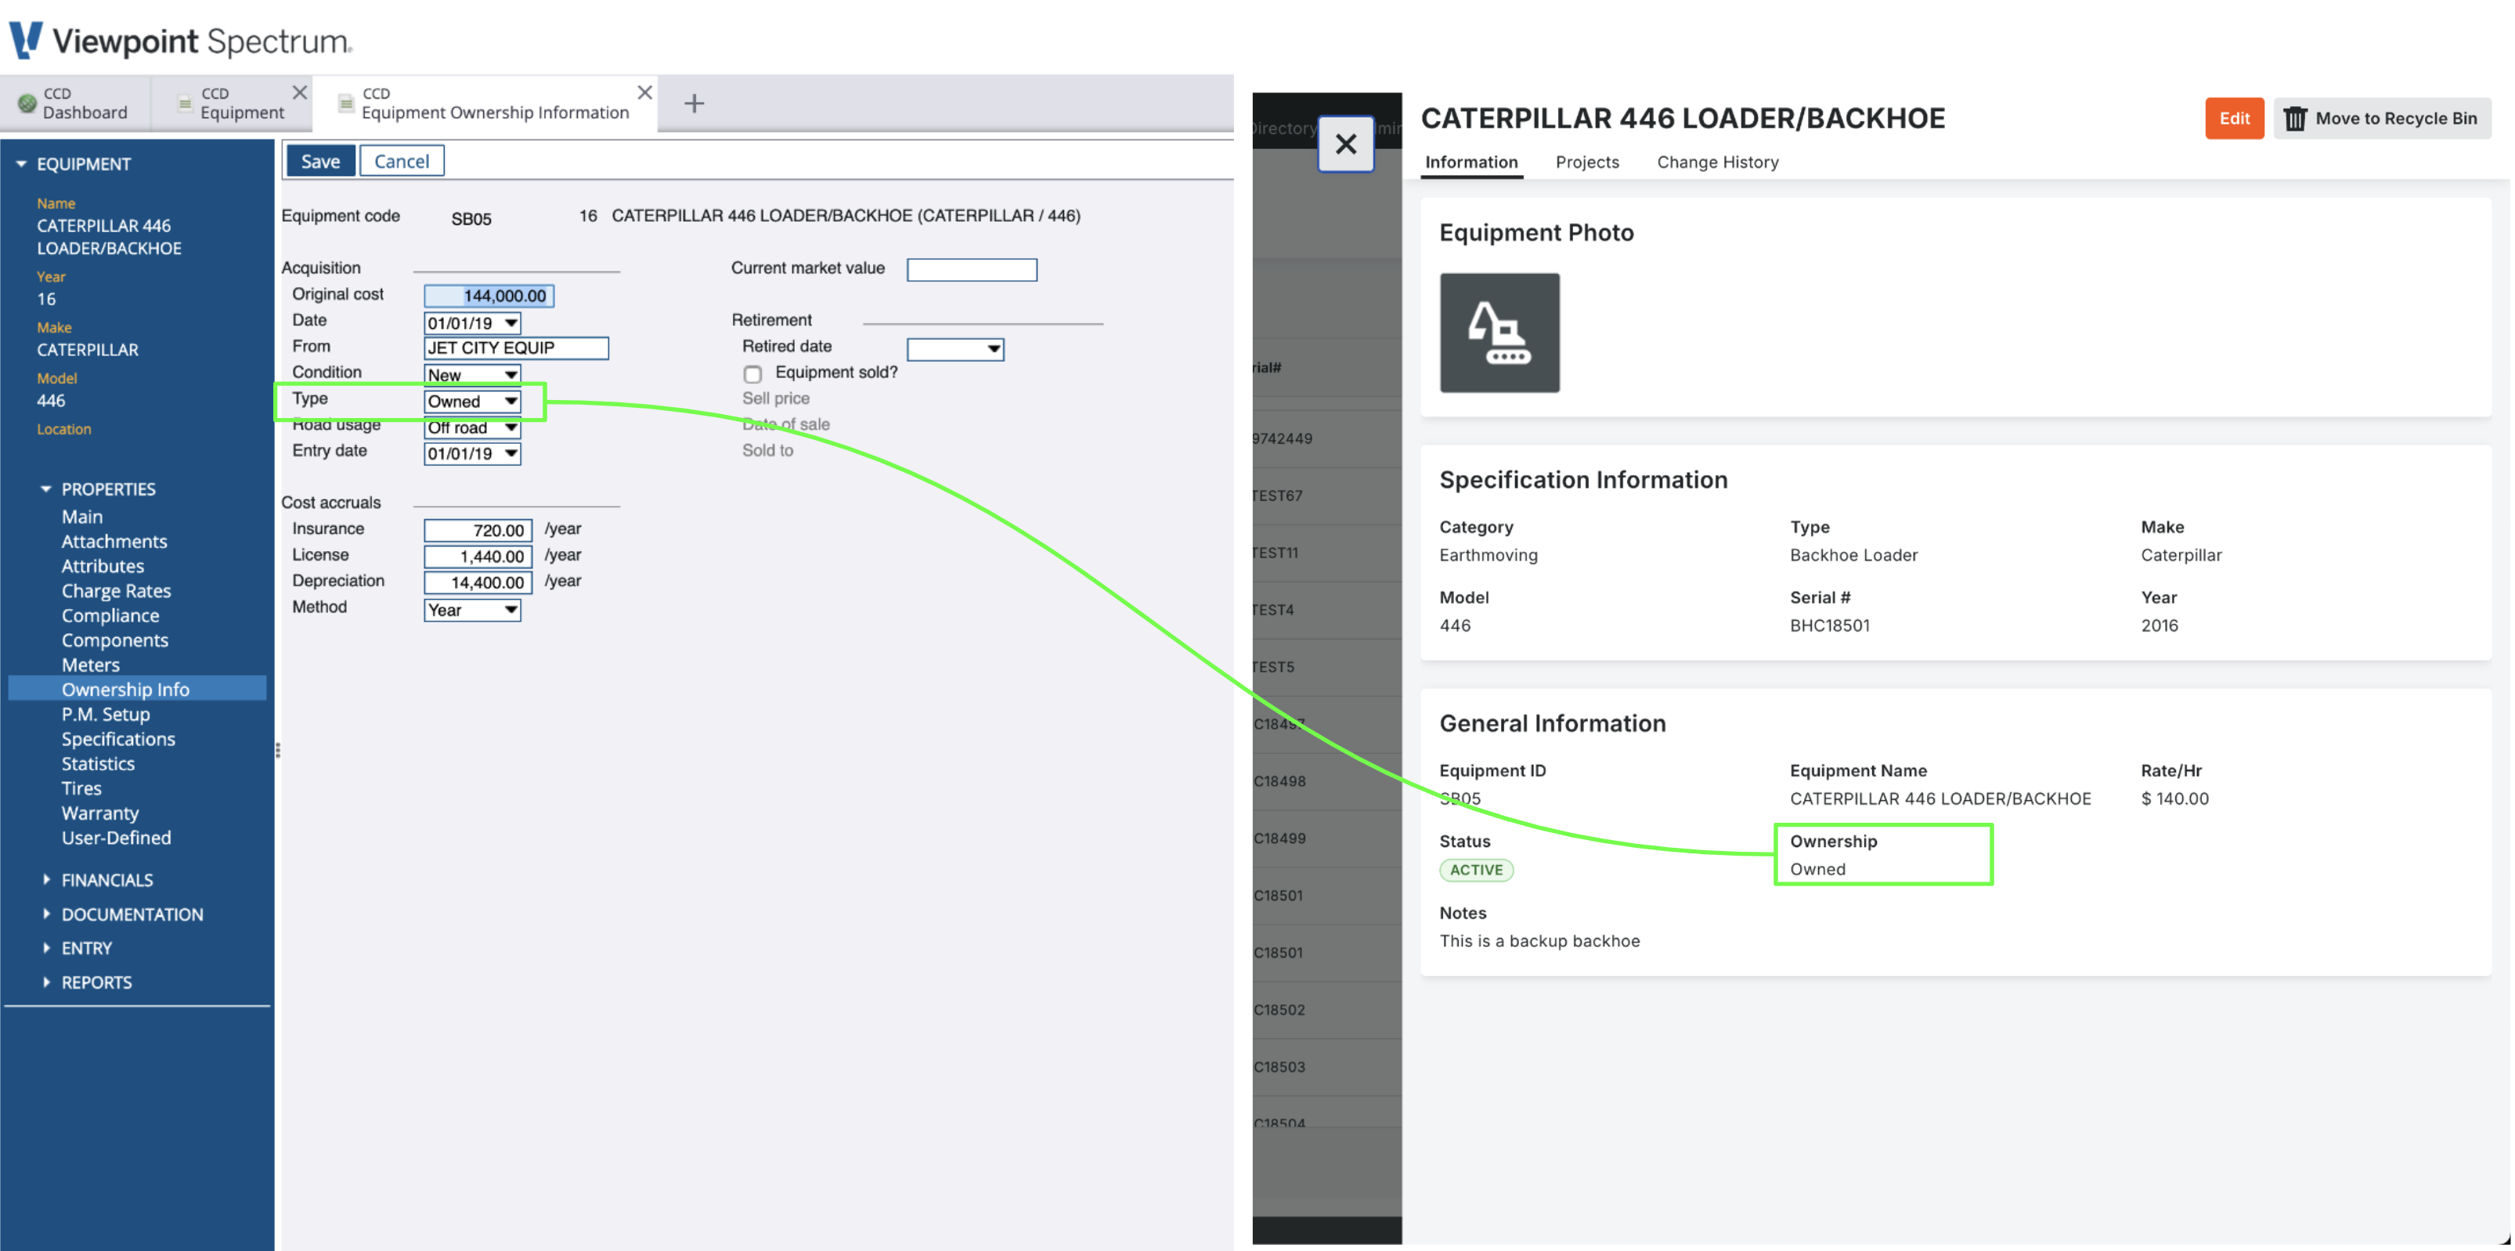
Task: Toggle the Equipment sold checkbox
Action: [752, 373]
